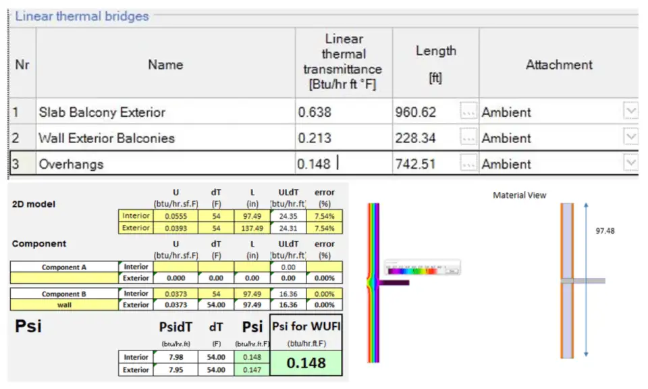Image resolution: width=648 pixels, height=389 pixels.
Task: Click the 2D model Interior U value 0.0555
Action: [175, 215]
